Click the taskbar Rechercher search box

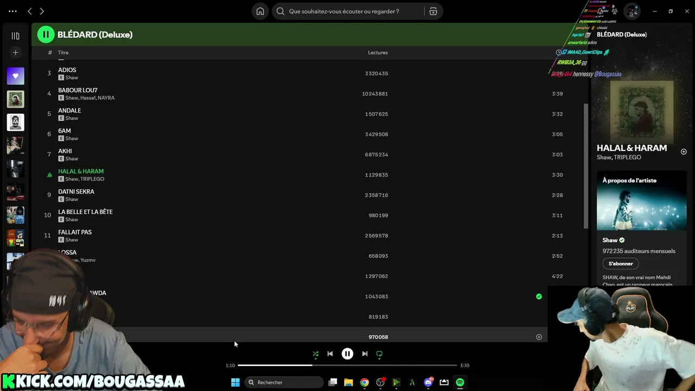284,382
